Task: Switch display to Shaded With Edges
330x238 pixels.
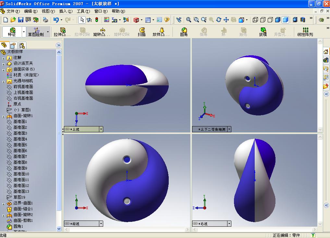Action: click(278, 20)
